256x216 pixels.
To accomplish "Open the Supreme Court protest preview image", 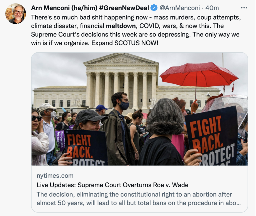I will click(139, 109).
